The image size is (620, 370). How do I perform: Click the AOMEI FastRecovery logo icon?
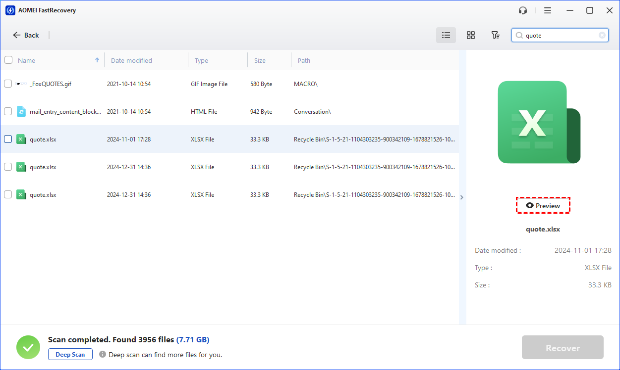pyautogui.click(x=10, y=10)
